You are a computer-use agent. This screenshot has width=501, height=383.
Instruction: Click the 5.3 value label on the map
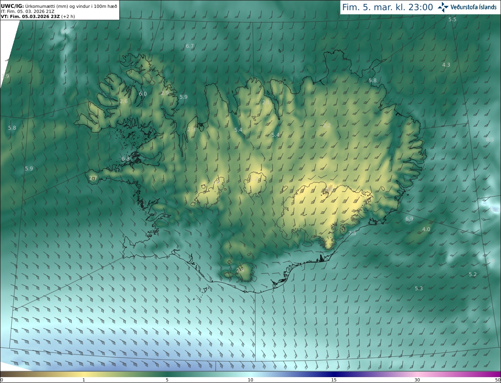pyautogui.click(x=419, y=288)
